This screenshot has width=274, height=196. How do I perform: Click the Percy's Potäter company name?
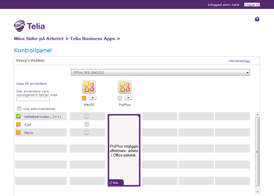pos(30,61)
